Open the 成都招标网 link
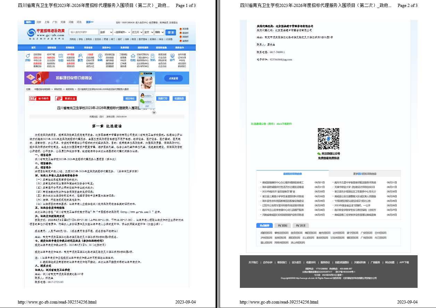This screenshot has width=436, height=308. click(x=267, y=233)
